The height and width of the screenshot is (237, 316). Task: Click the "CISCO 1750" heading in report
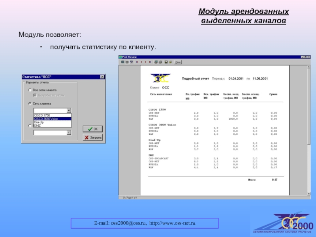pyautogui.click(x=157, y=110)
